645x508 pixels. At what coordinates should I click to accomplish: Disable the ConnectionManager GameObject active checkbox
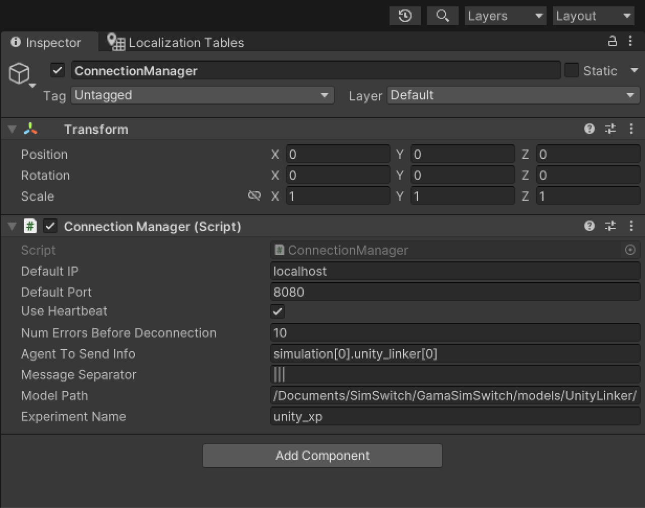57,70
